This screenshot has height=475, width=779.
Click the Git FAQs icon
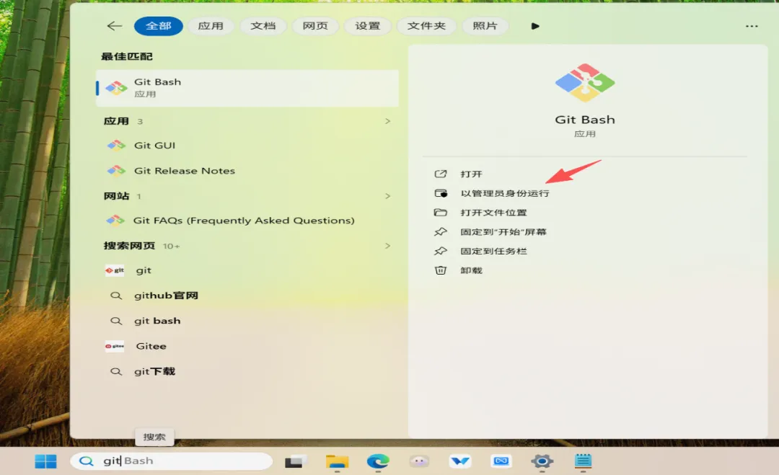pos(115,221)
